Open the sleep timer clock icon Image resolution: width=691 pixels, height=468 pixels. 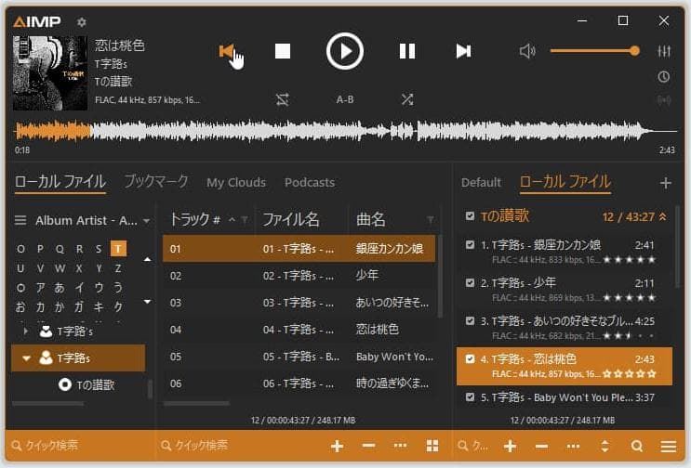[664, 77]
